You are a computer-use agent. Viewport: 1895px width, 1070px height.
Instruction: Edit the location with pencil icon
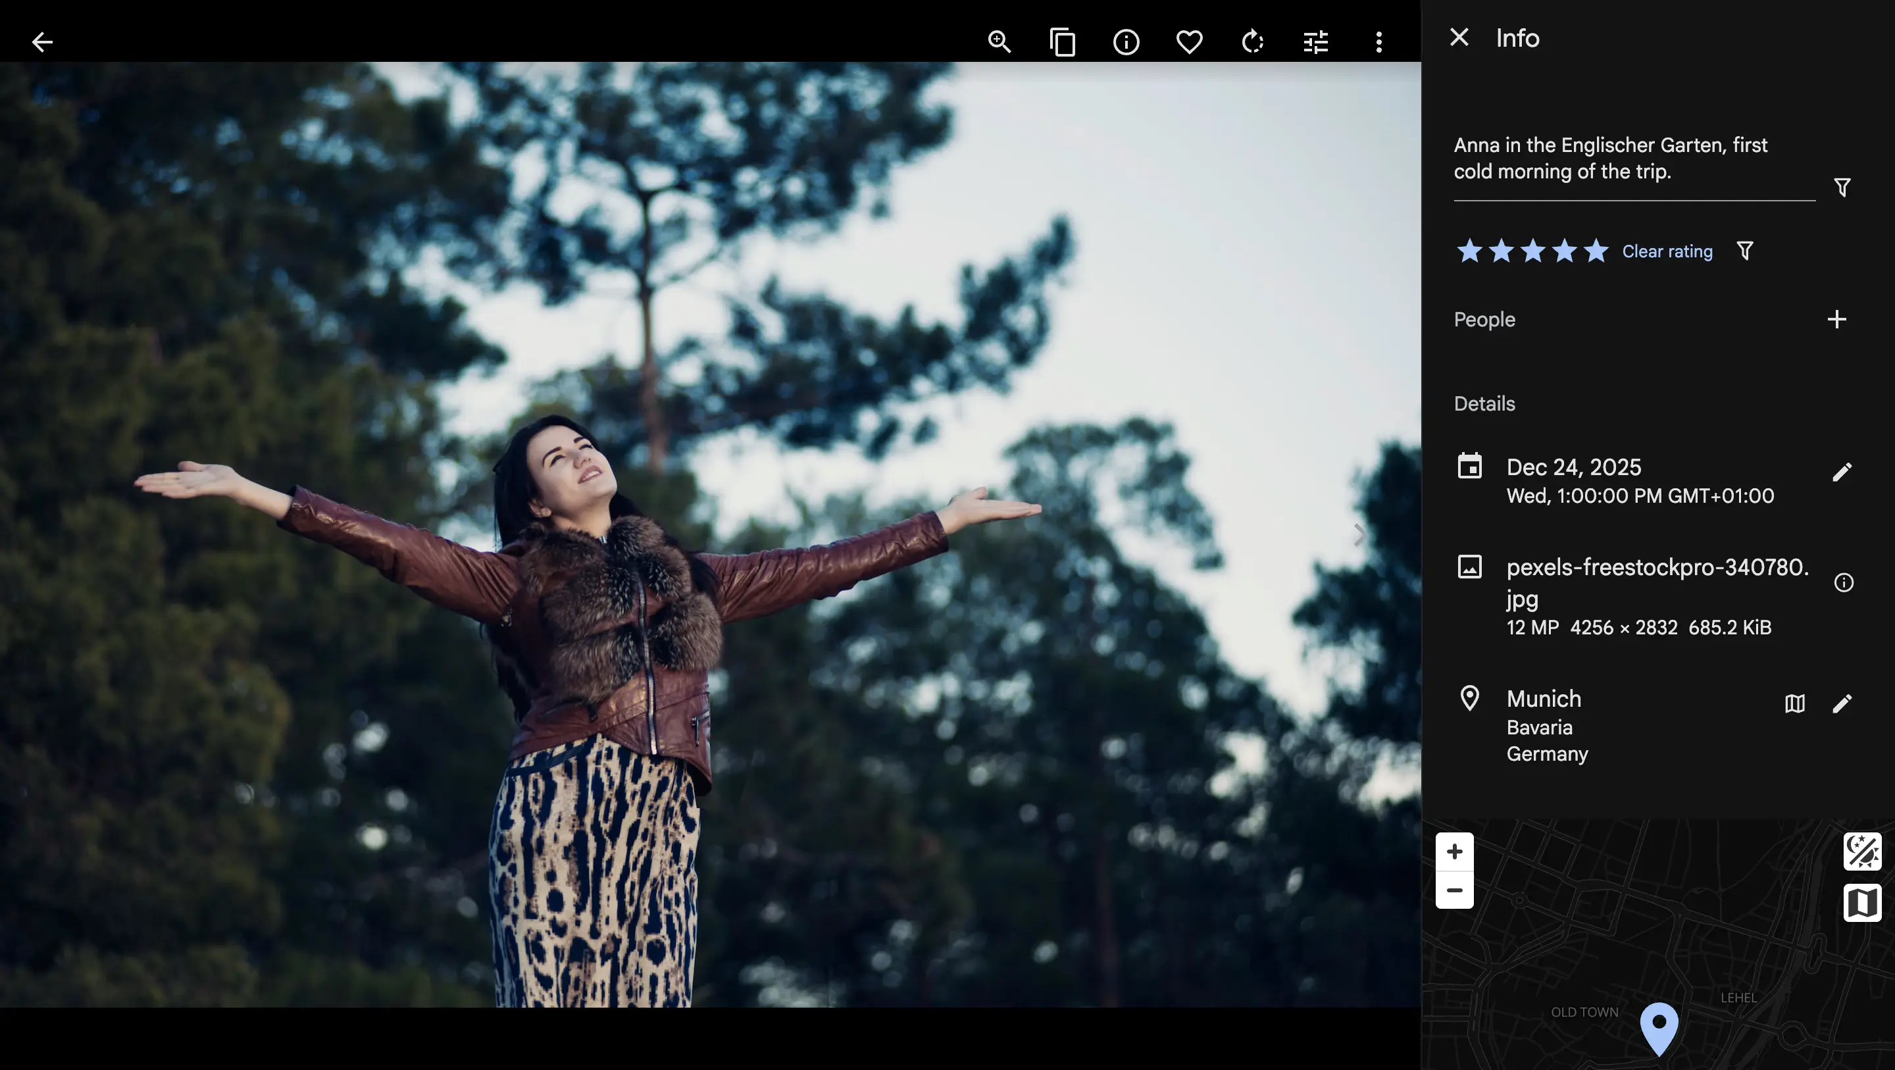coord(1841,704)
